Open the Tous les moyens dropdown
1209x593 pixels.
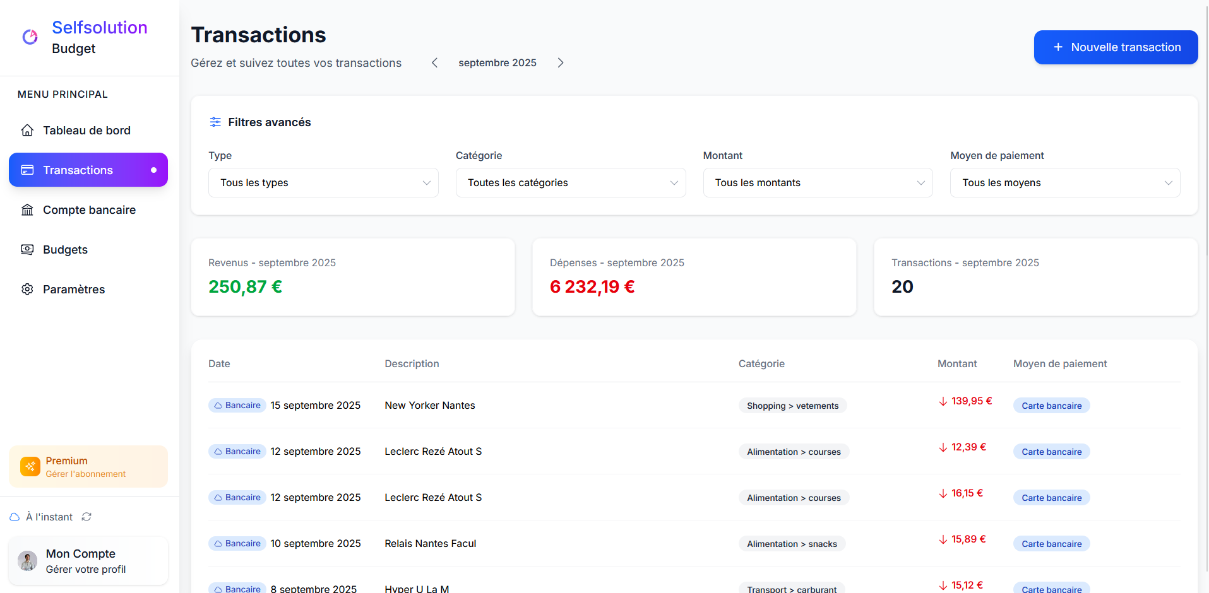coord(1065,182)
